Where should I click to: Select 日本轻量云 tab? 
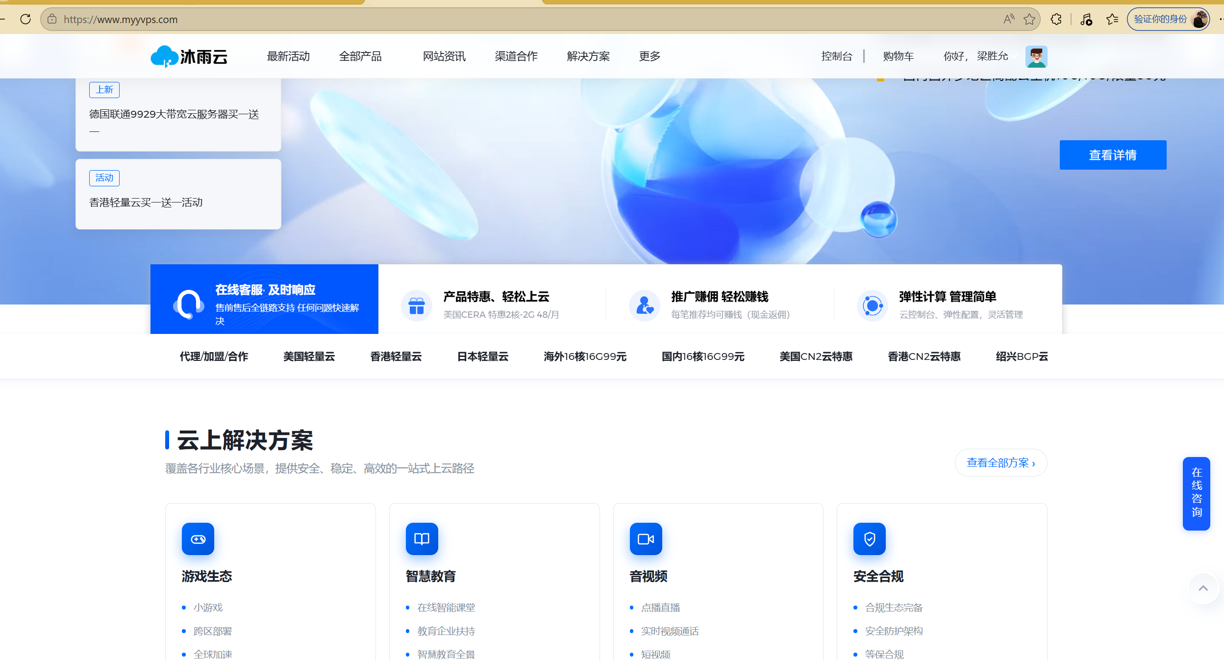click(482, 356)
